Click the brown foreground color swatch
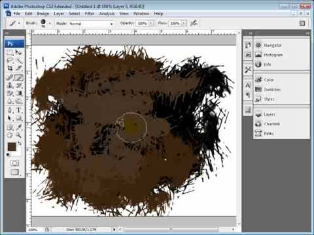Viewport: 314px width, 235px height. (x=12, y=147)
